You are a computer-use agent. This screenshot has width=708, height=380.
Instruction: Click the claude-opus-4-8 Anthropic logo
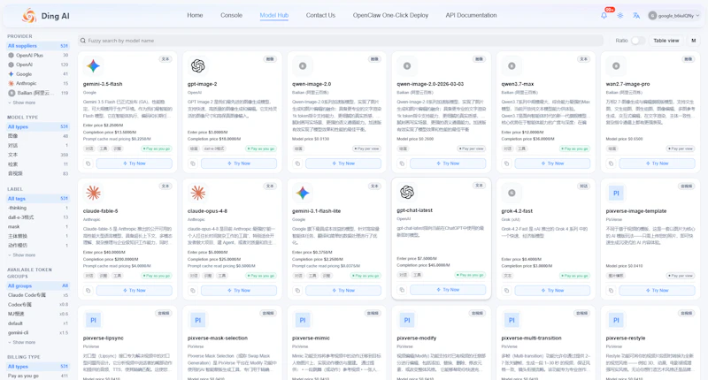pyautogui.click(x=197, y=193)
